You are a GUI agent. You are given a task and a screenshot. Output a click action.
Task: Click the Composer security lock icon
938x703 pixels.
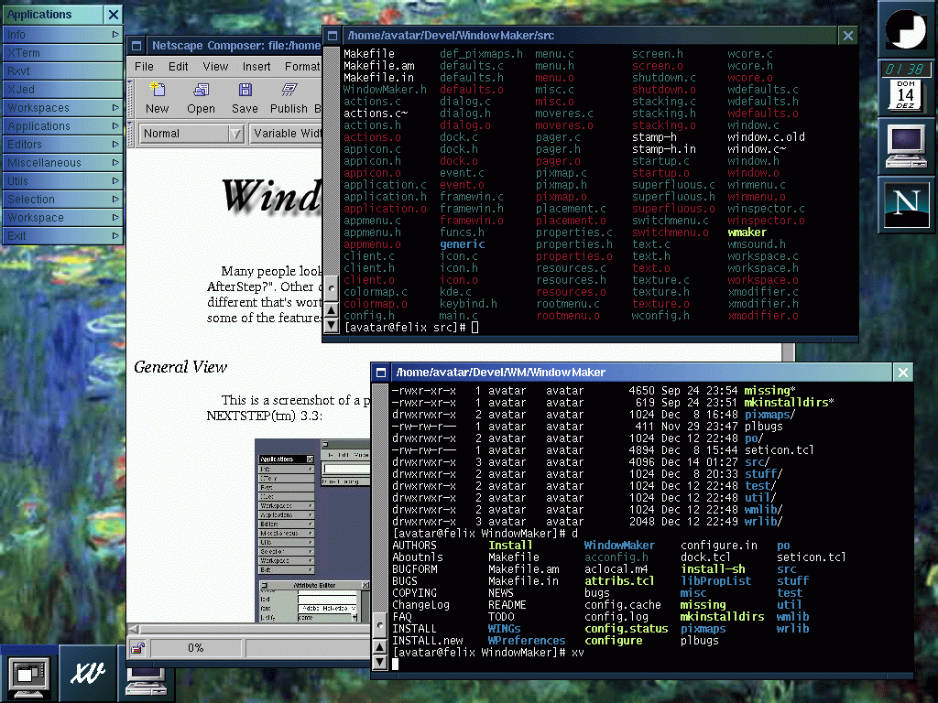tap(138, 647)
